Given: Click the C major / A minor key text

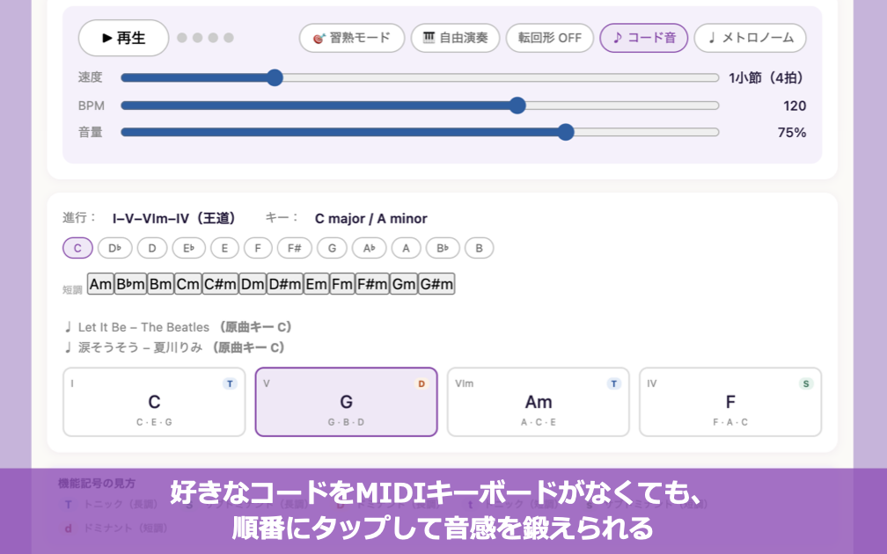Looking at the screenshot, I should [x=371, y=218].
